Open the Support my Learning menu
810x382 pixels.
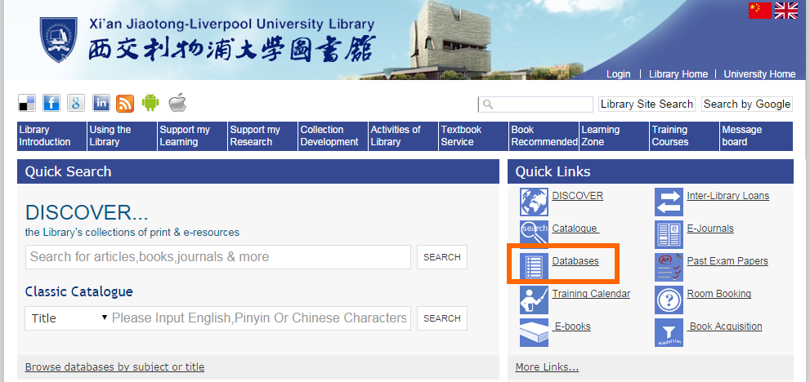(x=192, y=136)
